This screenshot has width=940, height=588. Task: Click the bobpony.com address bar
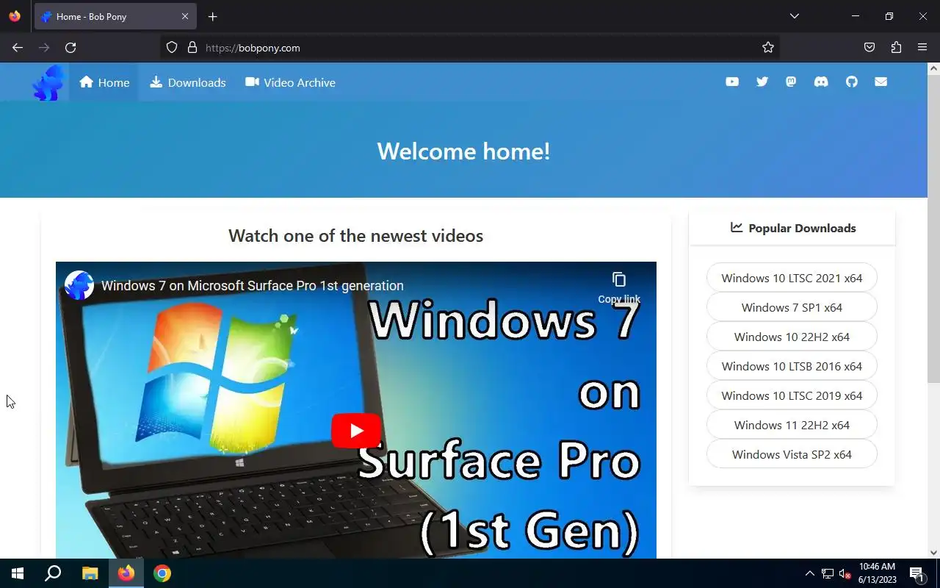(x=470, y=48)
